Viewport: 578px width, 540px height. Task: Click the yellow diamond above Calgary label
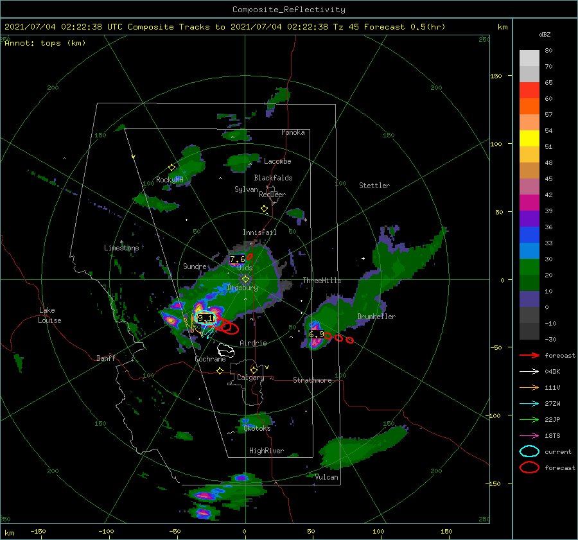tap(254, 370)
